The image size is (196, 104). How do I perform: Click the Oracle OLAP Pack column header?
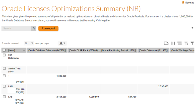84,50
